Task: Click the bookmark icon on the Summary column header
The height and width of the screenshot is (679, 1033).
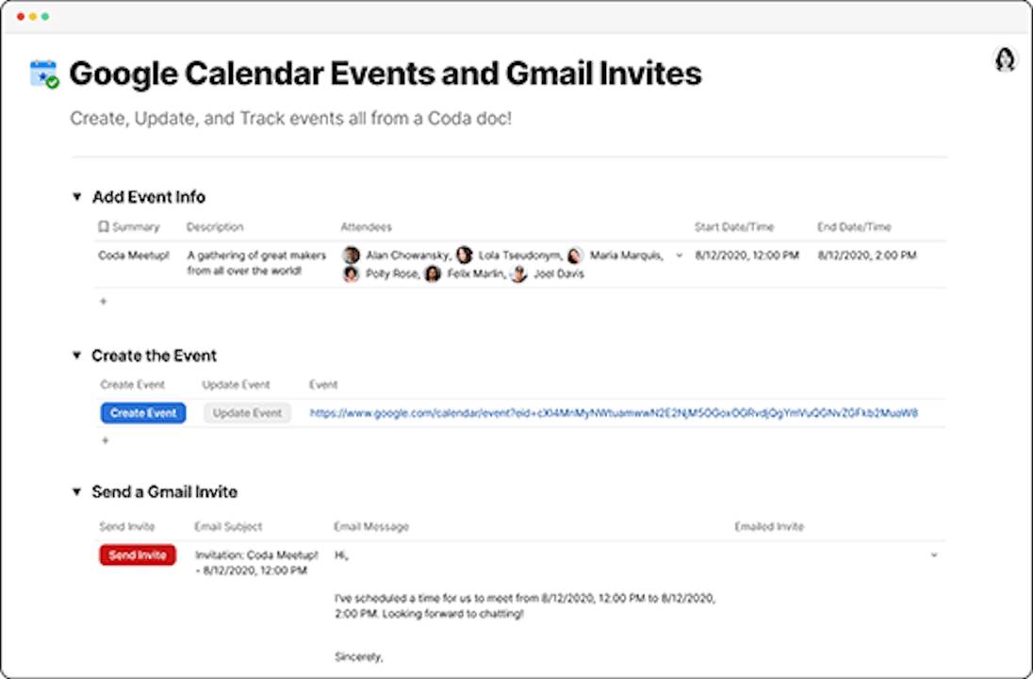Action: (104, 226)
